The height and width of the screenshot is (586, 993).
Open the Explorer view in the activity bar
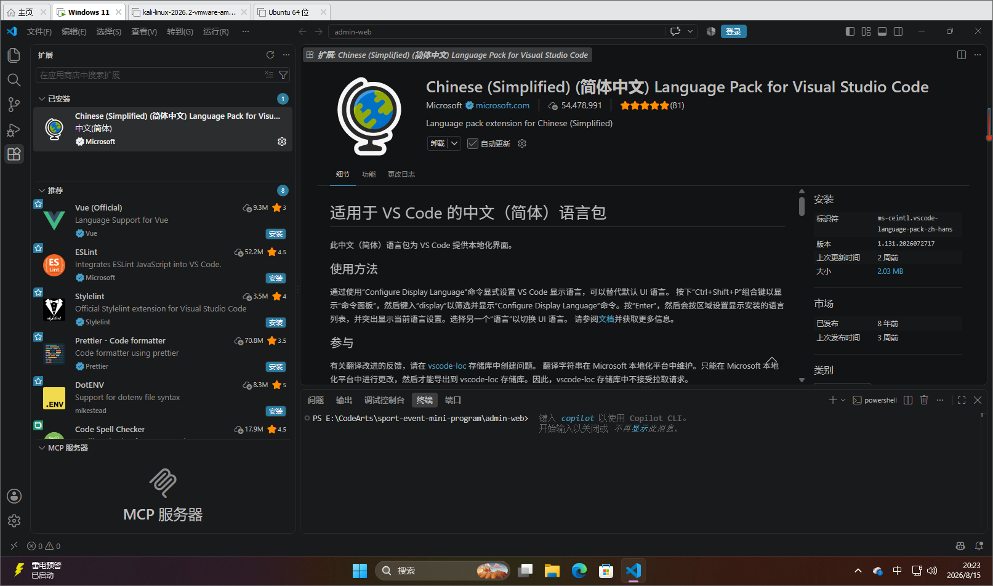(14, 55)
